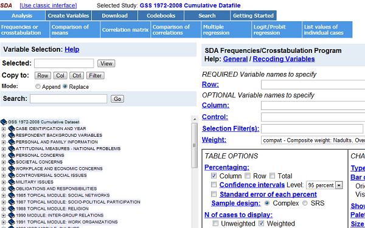The image size is (365, 228).
Task: Open Use classic interface link
Action: [x=48, y=5]
